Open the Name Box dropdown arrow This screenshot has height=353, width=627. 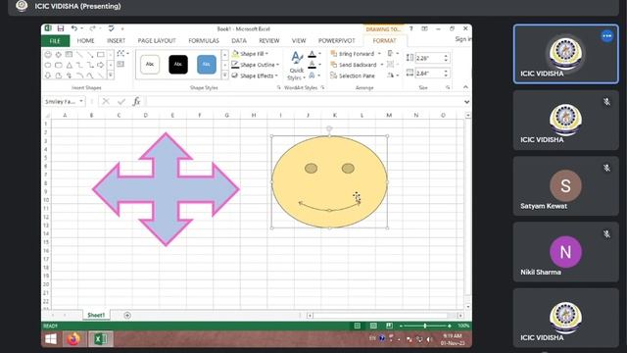(x=81, y=101)
